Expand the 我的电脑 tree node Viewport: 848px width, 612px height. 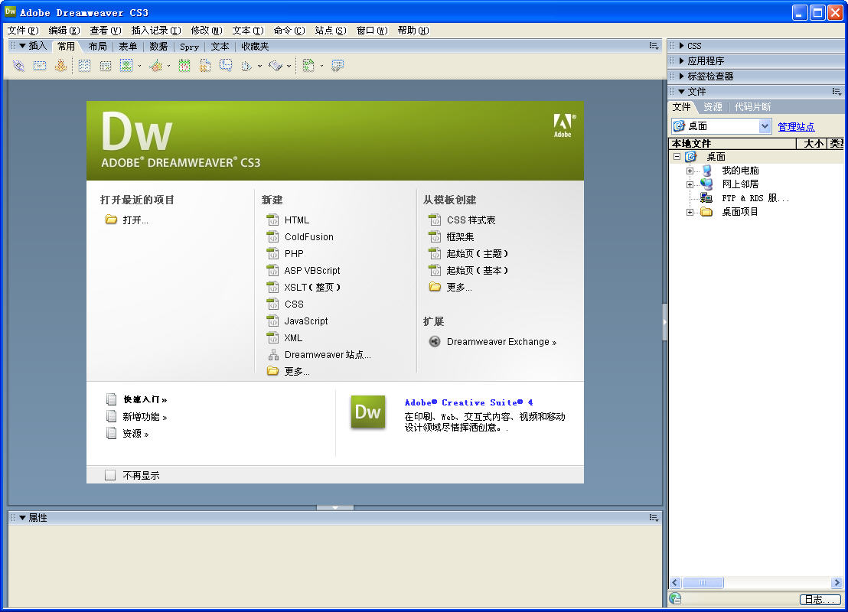pyautogui.click(x=691, y=170)
